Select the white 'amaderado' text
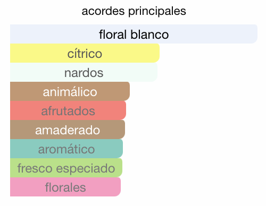Screen dimensions: 266x206 pos(68,130)
